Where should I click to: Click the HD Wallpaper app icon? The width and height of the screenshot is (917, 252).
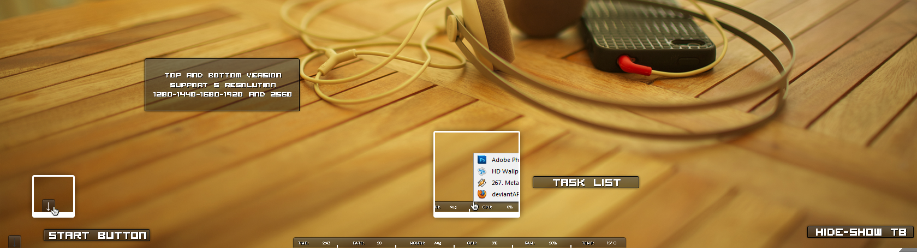482,171
